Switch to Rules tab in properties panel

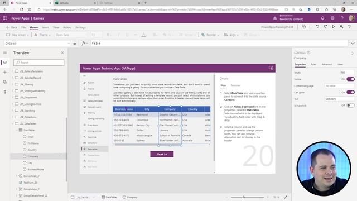[313, 64]
